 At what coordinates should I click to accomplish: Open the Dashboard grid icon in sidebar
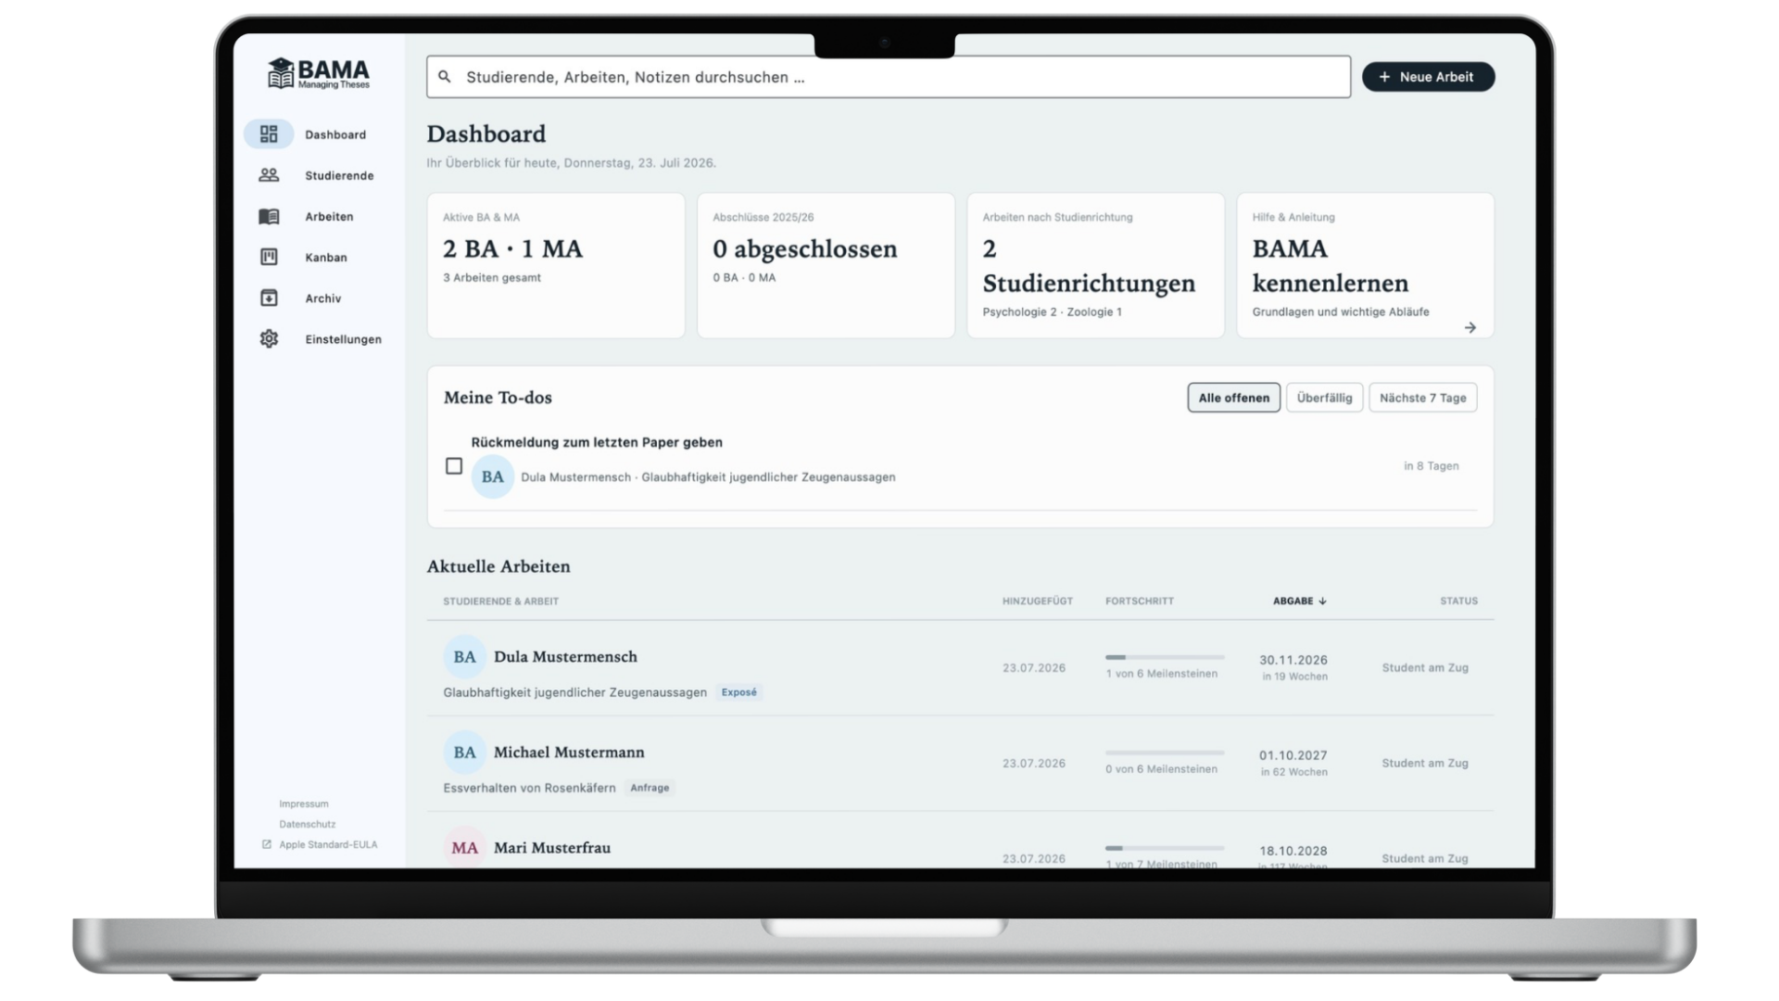pos(269,134)
